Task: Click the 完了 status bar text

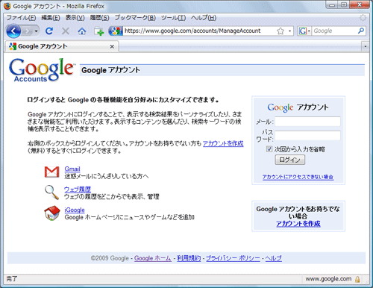Action: (x=12, y=279)
